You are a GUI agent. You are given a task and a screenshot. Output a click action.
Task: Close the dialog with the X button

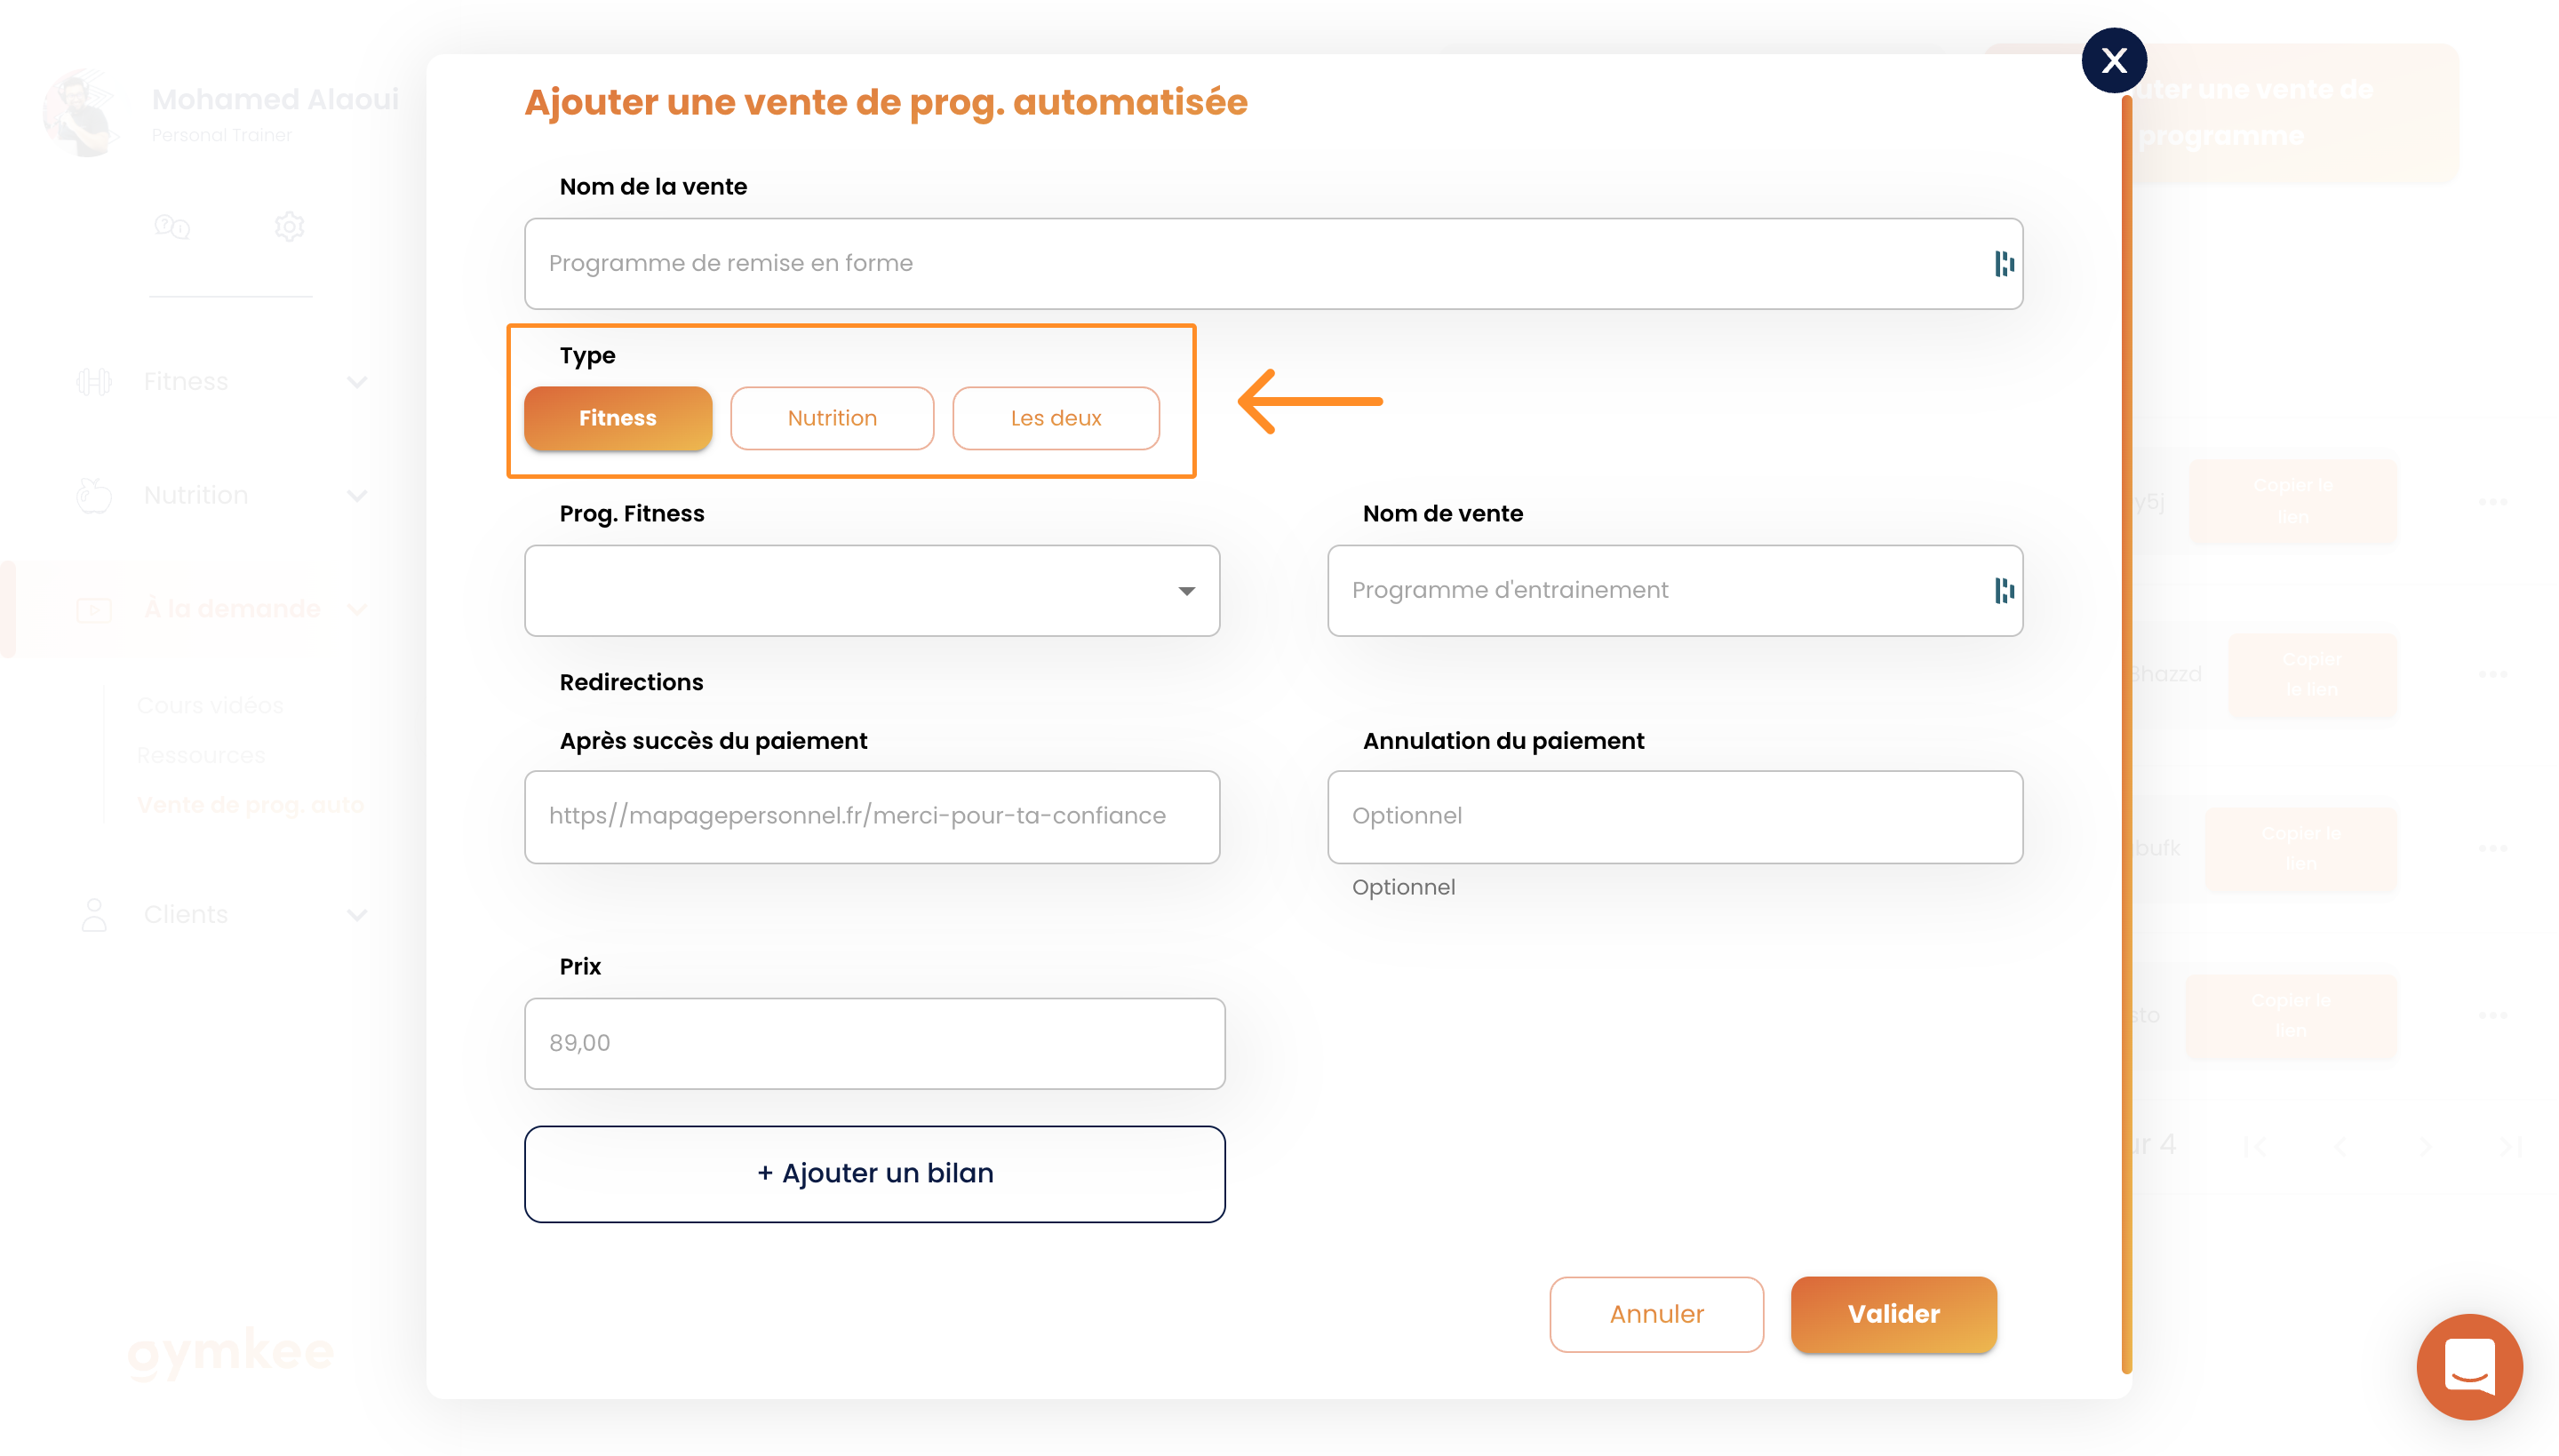2113,61
